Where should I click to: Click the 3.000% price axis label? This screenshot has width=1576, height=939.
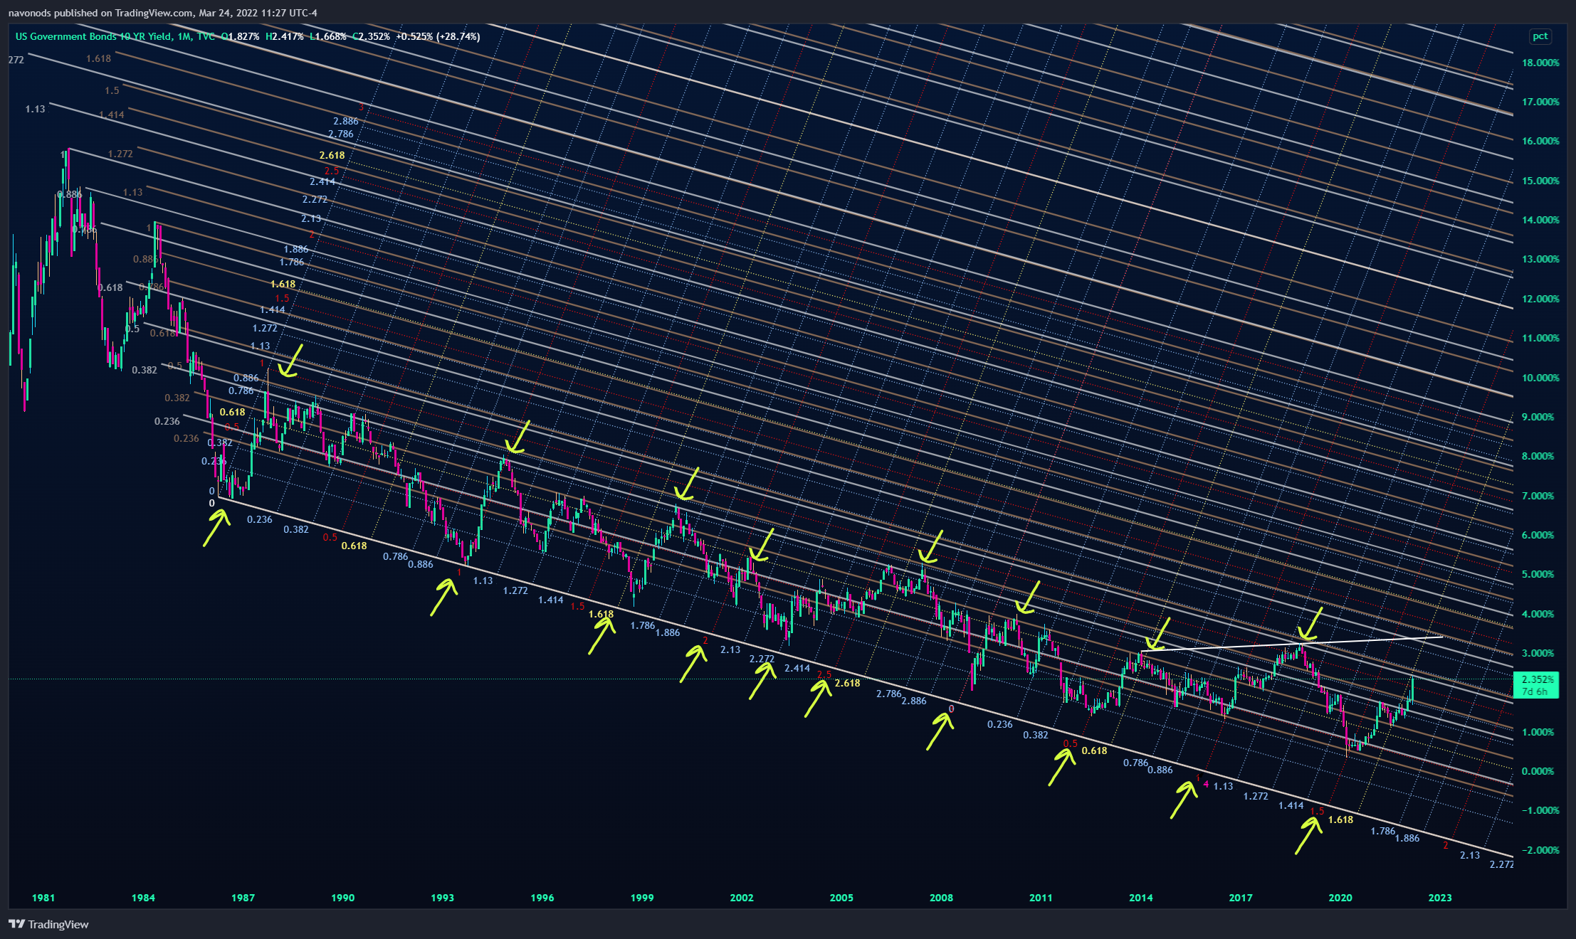[1540, 653]
